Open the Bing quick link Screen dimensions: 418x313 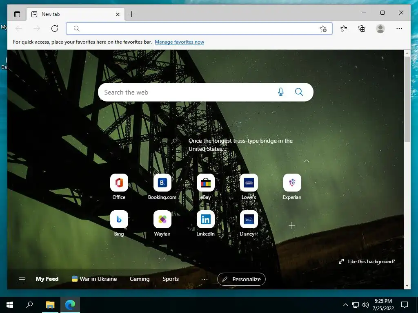tap(119, 223)
